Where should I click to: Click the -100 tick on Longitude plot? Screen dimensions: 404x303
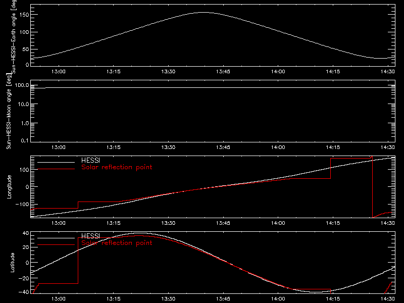click(x=22, y=205)
